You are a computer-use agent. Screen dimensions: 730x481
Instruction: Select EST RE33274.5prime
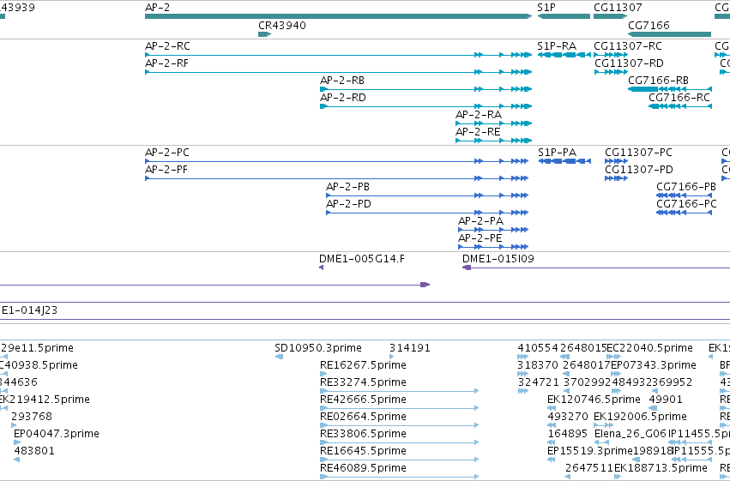(x=363, y=382)
